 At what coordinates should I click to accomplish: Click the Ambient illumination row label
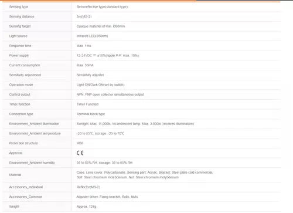pyautogui.click(x=34, y=124)
